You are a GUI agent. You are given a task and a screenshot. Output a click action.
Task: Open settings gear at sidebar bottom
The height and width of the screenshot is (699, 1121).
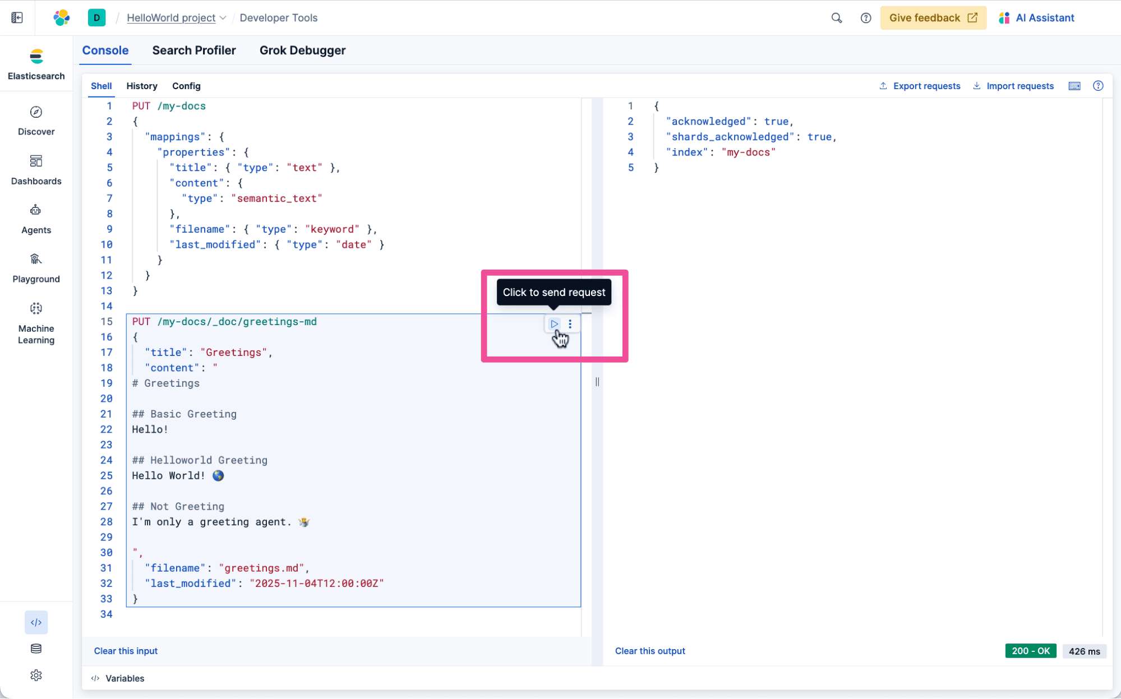pyautogui.click(x=36, y=675)
